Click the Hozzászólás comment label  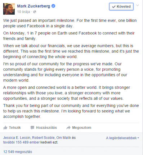coord(46,128)
